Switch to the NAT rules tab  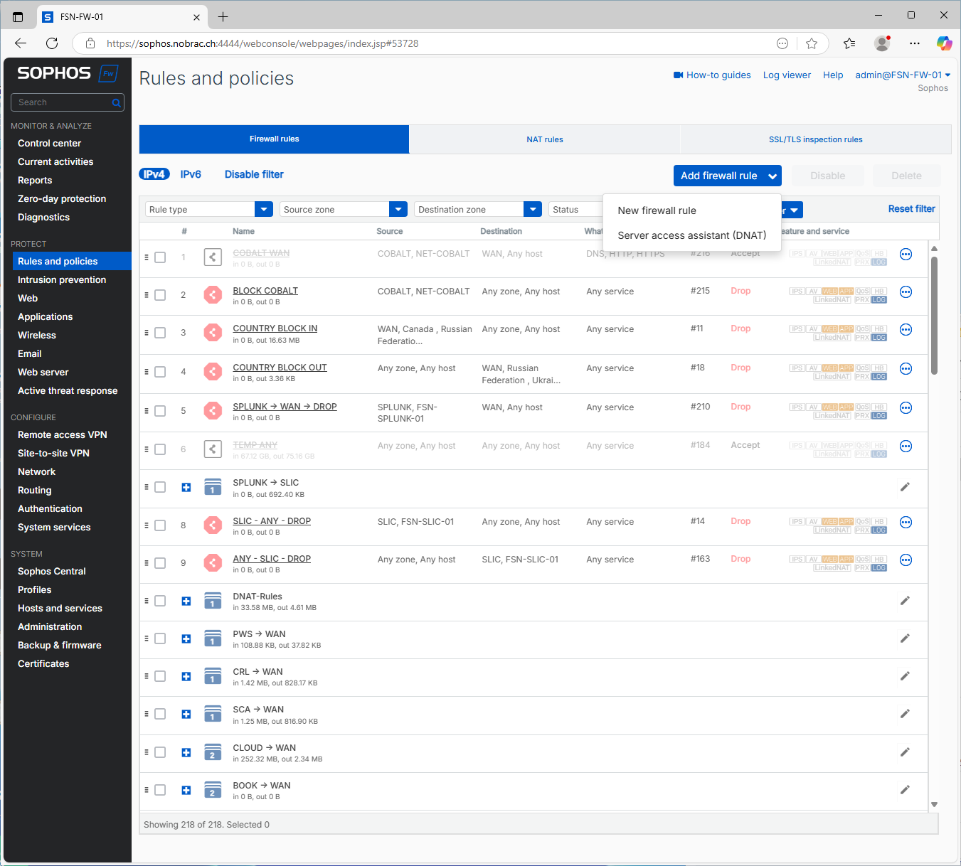(545, 139)
